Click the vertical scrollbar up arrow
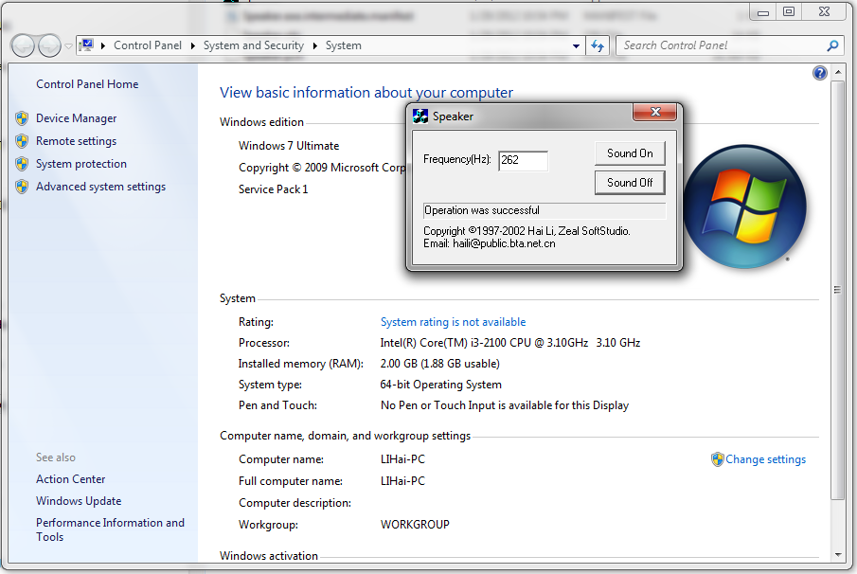This screenshot has width=857, height=574. (x=838, y=72)
